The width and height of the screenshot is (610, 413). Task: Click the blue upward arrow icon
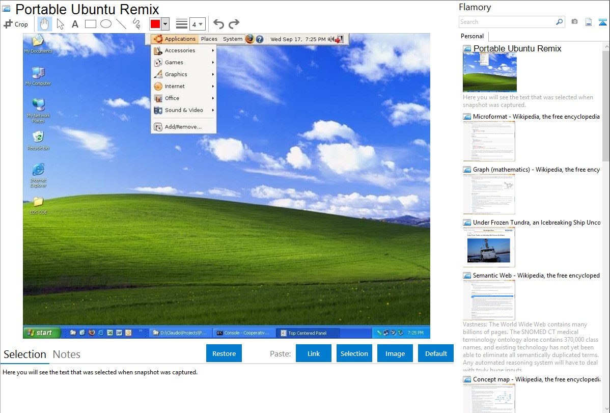coord(602,22)
